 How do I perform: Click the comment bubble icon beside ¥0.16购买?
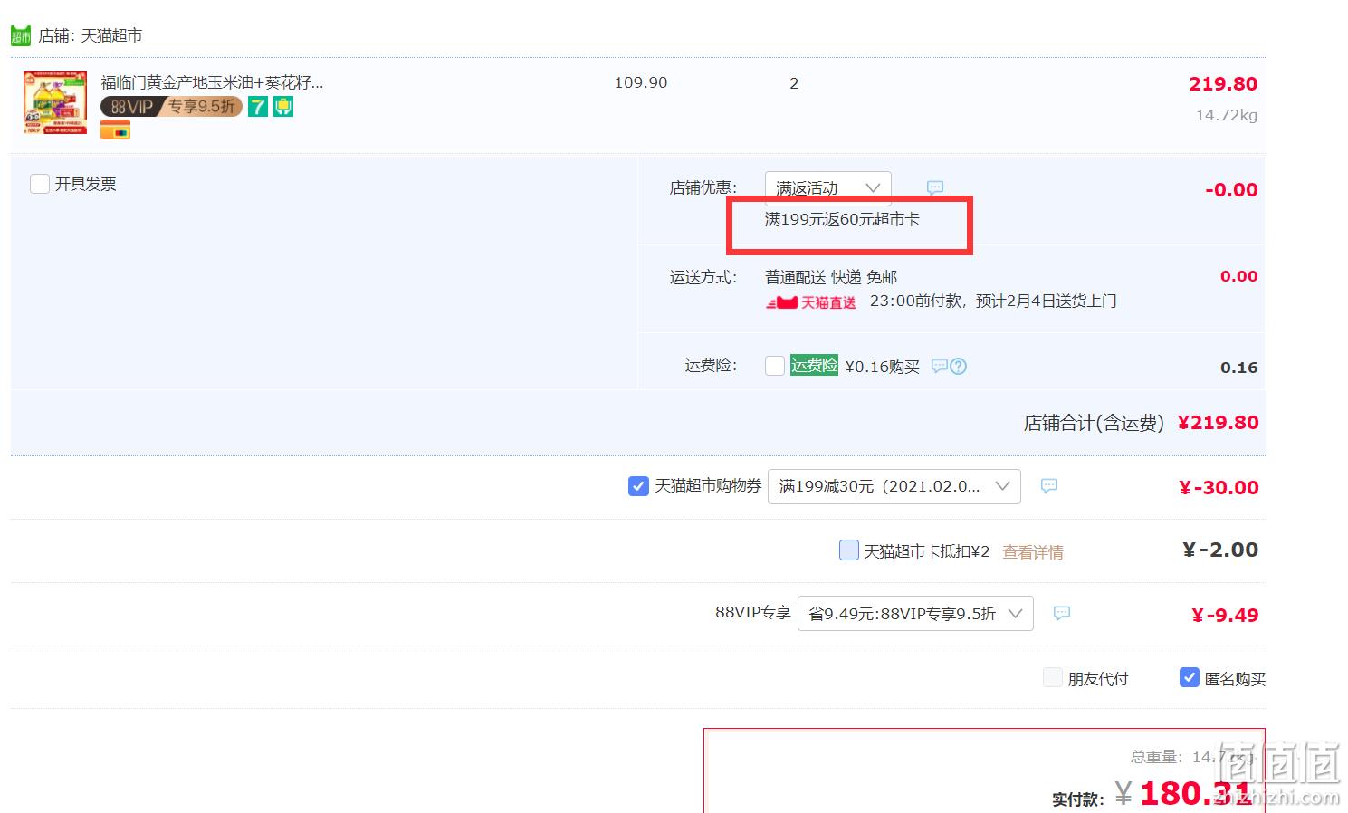point(940,366)
